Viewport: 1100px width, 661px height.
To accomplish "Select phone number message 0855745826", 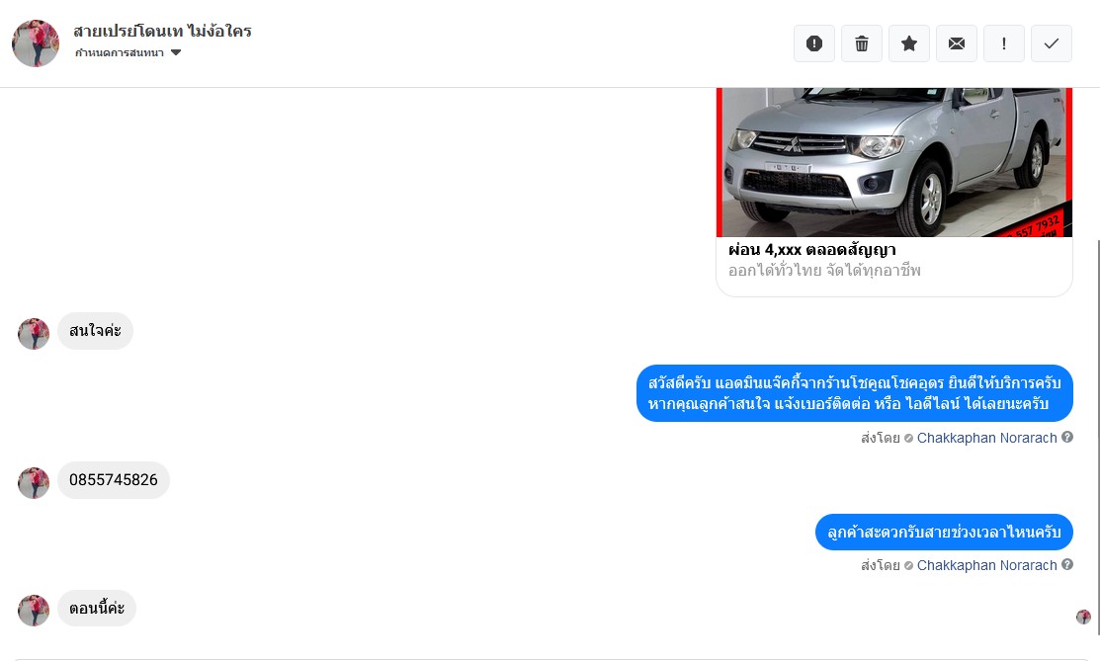I will (113, 480).
